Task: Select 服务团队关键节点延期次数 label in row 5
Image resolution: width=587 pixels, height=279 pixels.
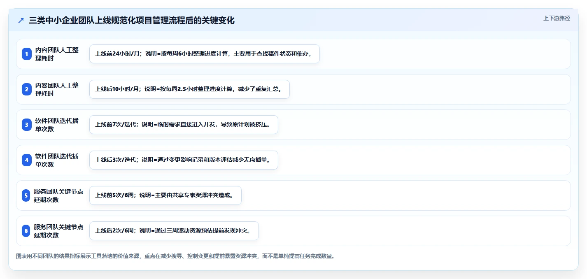Action: (x=58, y=195)
